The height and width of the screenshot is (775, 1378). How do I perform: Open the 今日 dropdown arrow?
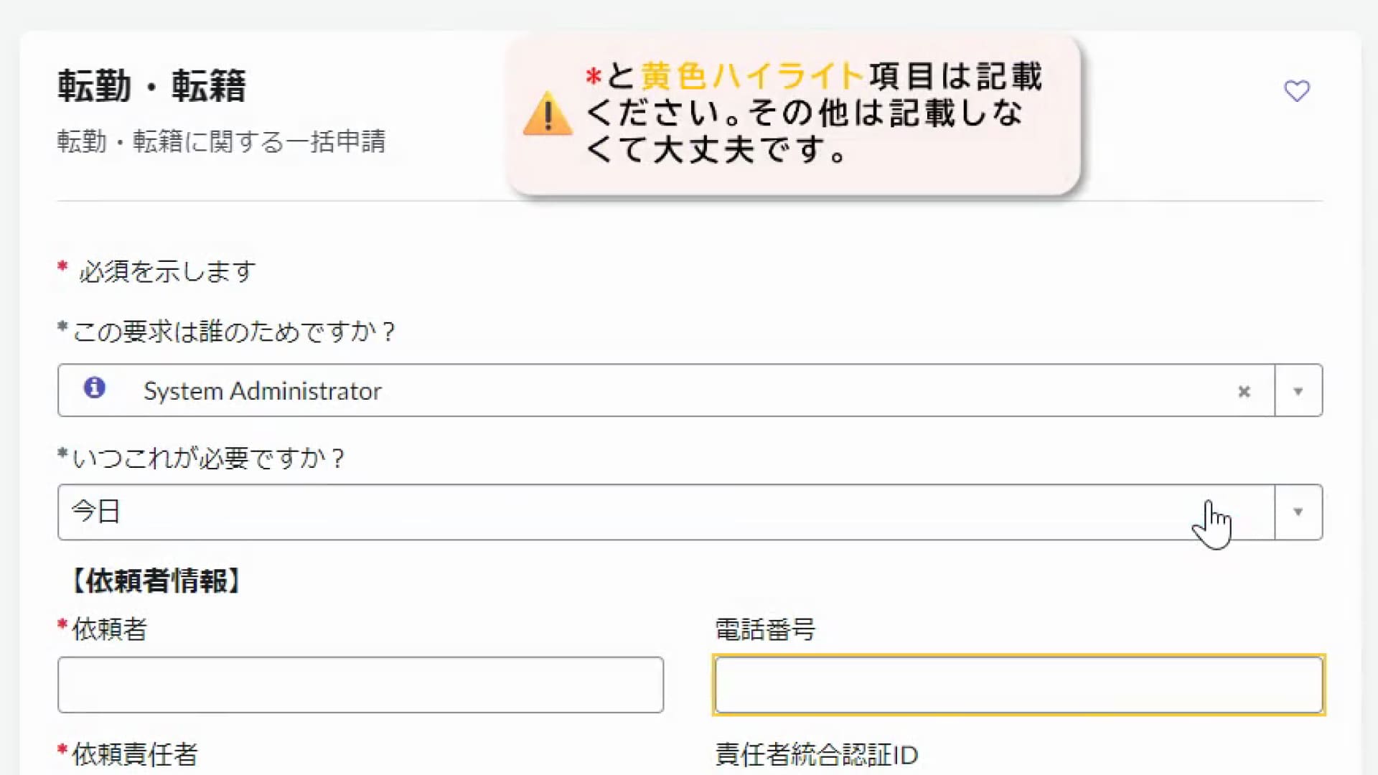(x=1298, y=512)
